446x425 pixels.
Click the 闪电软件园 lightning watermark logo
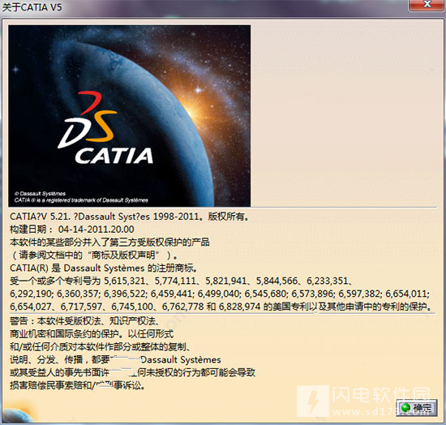point(313,401)
